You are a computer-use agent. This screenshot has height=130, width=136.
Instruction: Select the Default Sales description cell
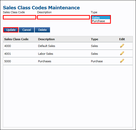coord(47,46)
